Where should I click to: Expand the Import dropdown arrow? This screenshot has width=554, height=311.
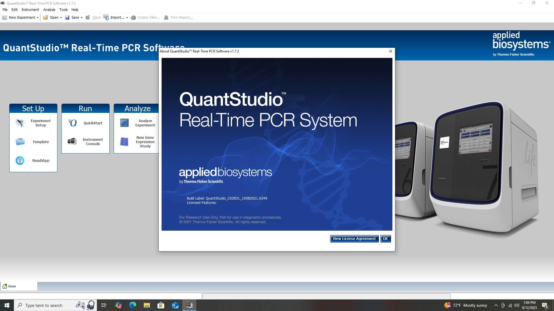(x=127, y=18)
